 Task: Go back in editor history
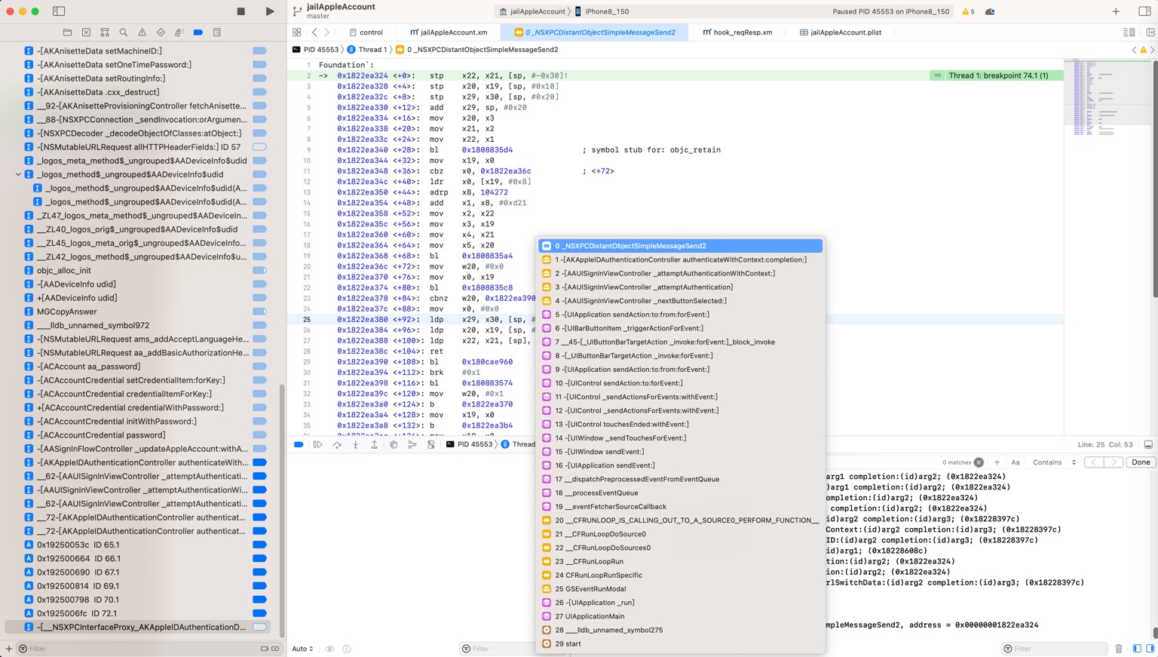[314, 32]
